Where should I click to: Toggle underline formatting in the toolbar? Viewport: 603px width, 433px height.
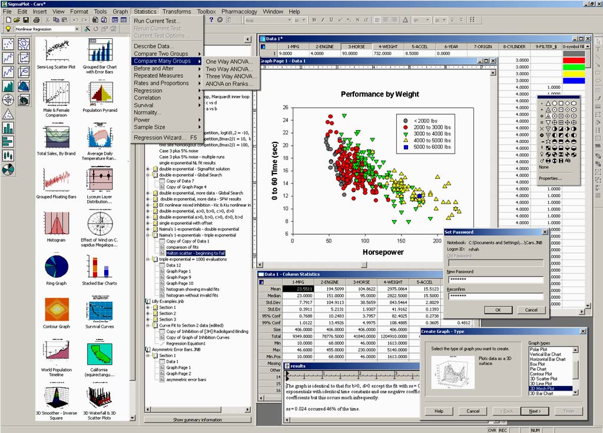pyautogui.click(x=331, y=20)
